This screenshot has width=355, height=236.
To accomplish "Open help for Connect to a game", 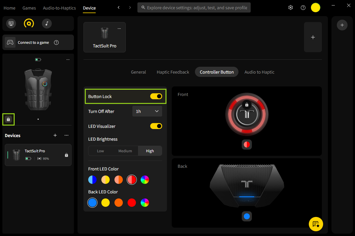I will coord(56,43).
